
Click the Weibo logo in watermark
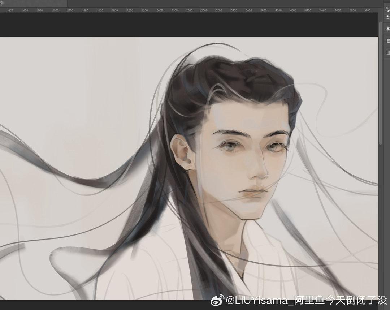pyautogui.click(x=217, y=300)
